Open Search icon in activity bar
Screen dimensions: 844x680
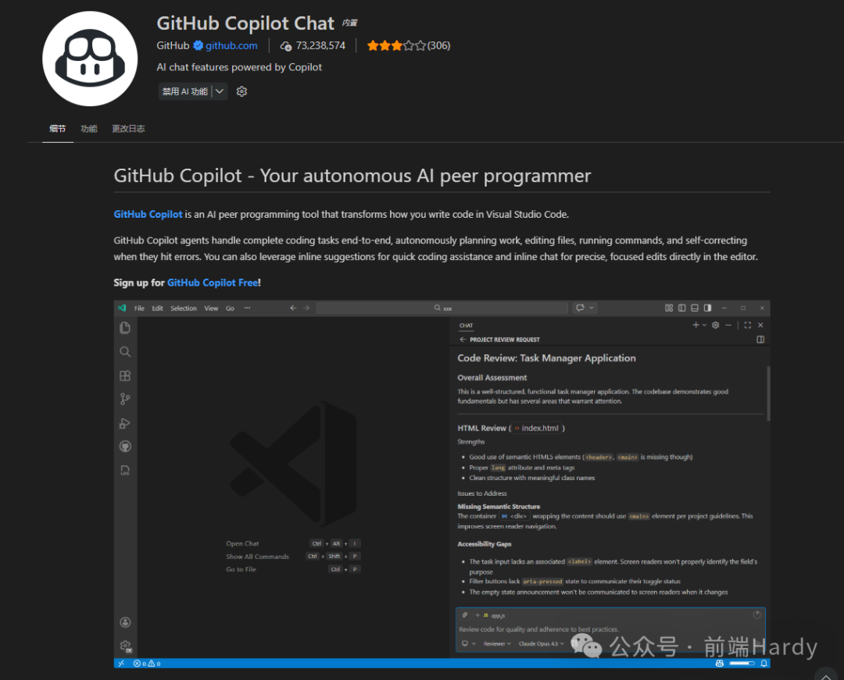click(125, 351)
